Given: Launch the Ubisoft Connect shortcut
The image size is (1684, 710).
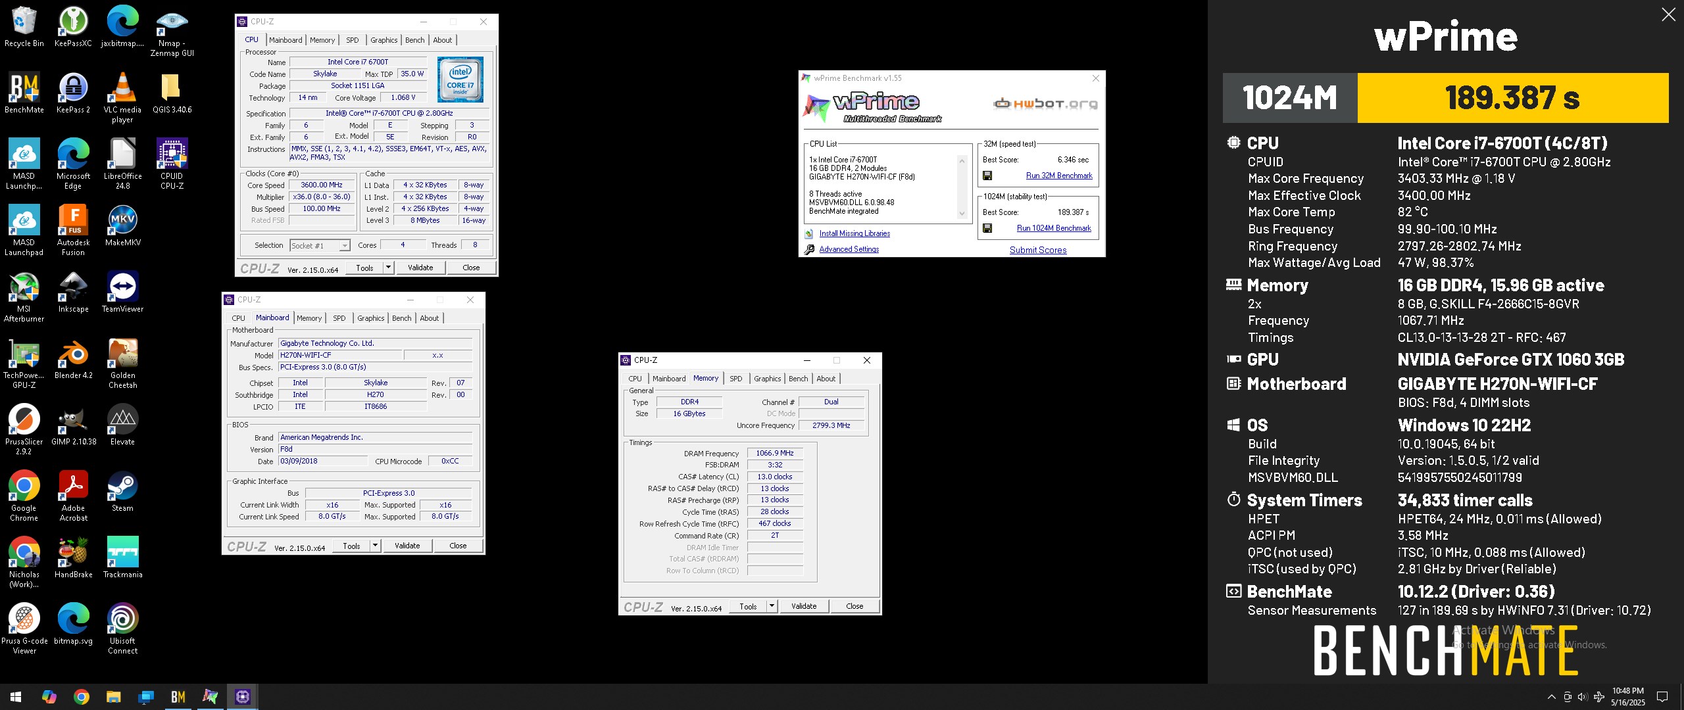Looking at the screenshot, I should [122, 628].
